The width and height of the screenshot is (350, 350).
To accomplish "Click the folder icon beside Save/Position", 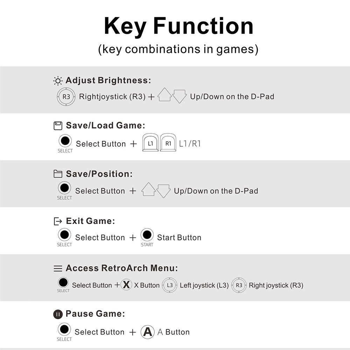I will [58, 174].
